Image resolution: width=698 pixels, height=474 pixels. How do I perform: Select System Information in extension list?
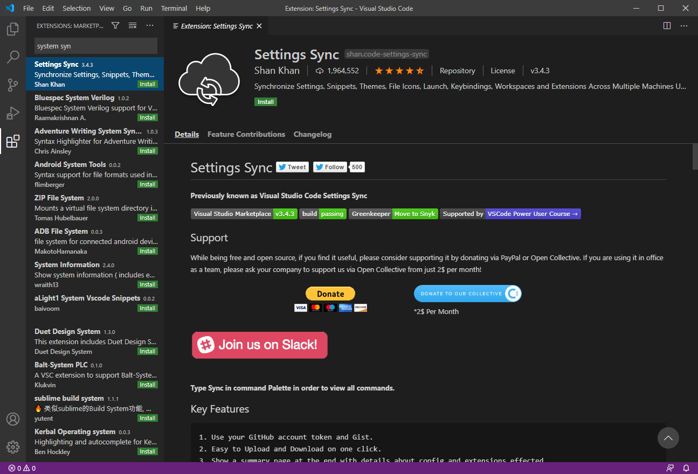click(x=95, y=274)
